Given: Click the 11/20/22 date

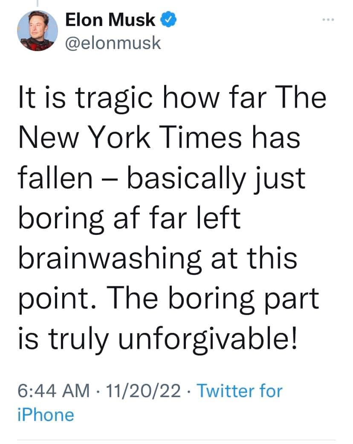Looking at the screenshot, I should click(x=144, y=391).
